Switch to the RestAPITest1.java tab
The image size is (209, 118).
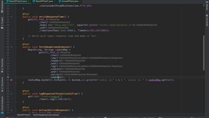[x=44, y=1]
